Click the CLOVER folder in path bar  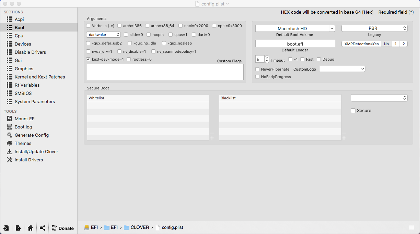[x=137, y=227]
